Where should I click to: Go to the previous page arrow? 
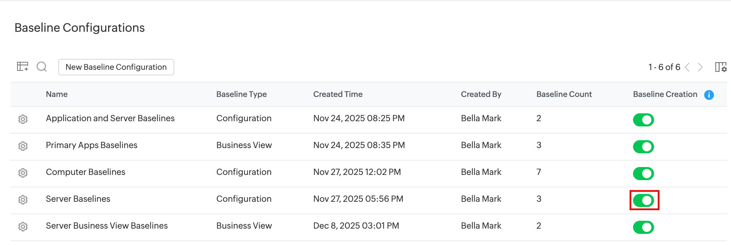[687, 67]
